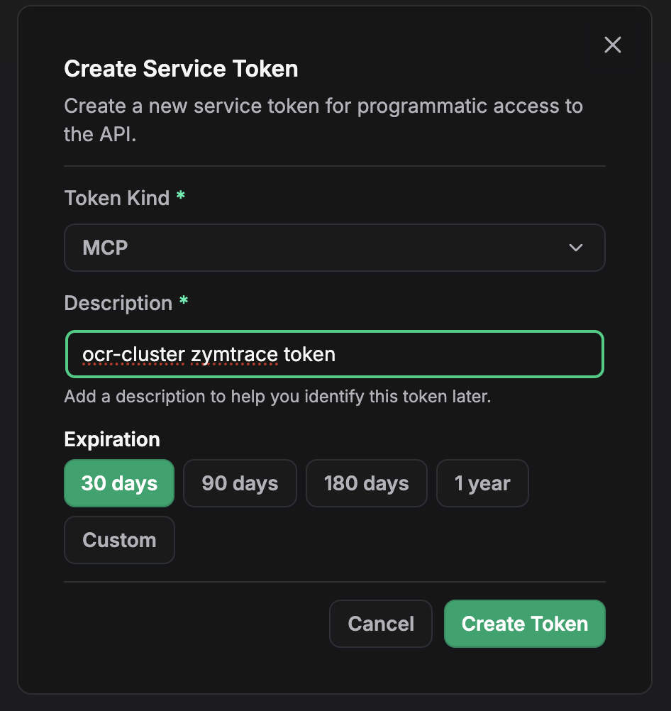Click the Expiration section label

tap(112, 439)
